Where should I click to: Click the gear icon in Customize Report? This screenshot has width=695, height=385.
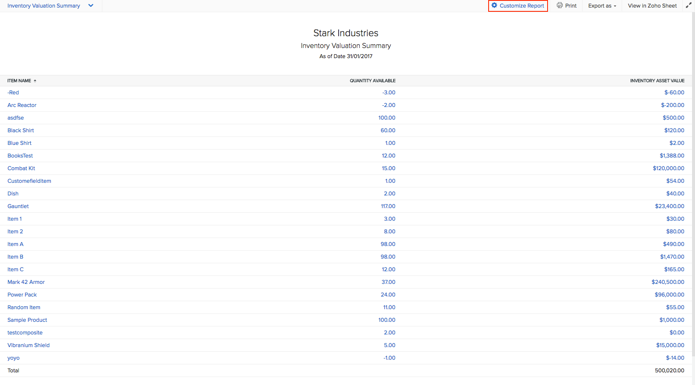494,5
